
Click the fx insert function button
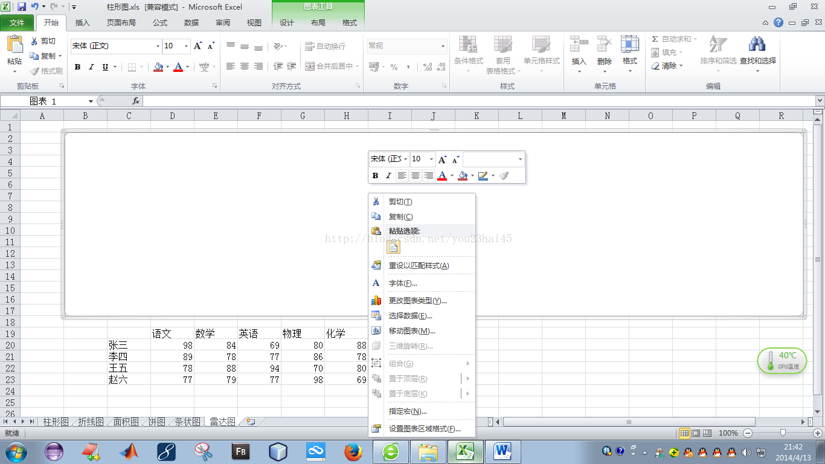pos(136,101)
